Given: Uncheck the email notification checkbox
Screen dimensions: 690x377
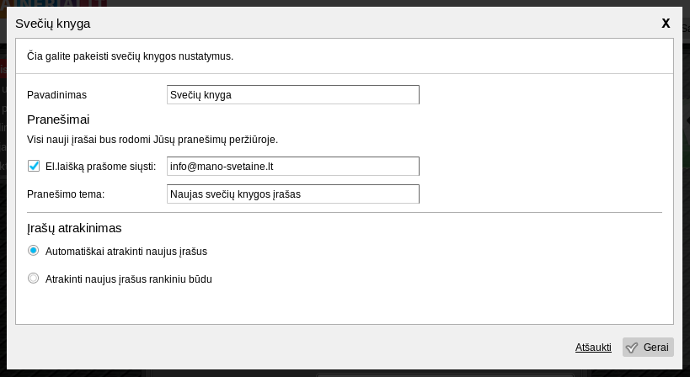Looking at the screenshot, I should coord(34,167).
